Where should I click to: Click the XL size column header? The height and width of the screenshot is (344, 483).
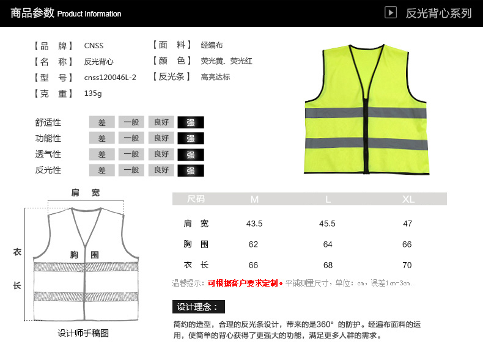(x=408, y=199)
